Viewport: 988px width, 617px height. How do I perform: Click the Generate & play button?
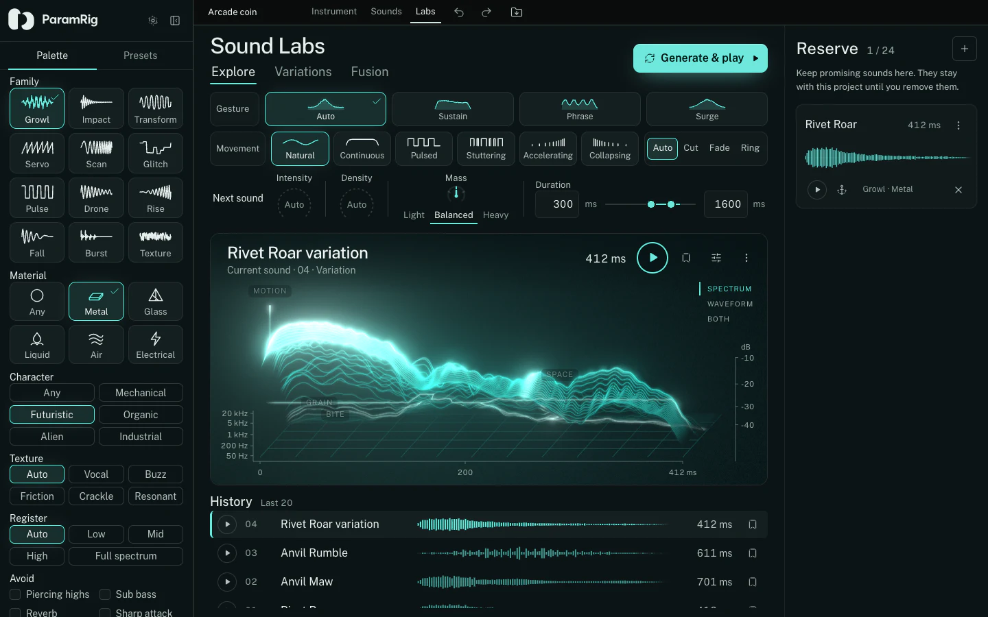coord(701,58)
